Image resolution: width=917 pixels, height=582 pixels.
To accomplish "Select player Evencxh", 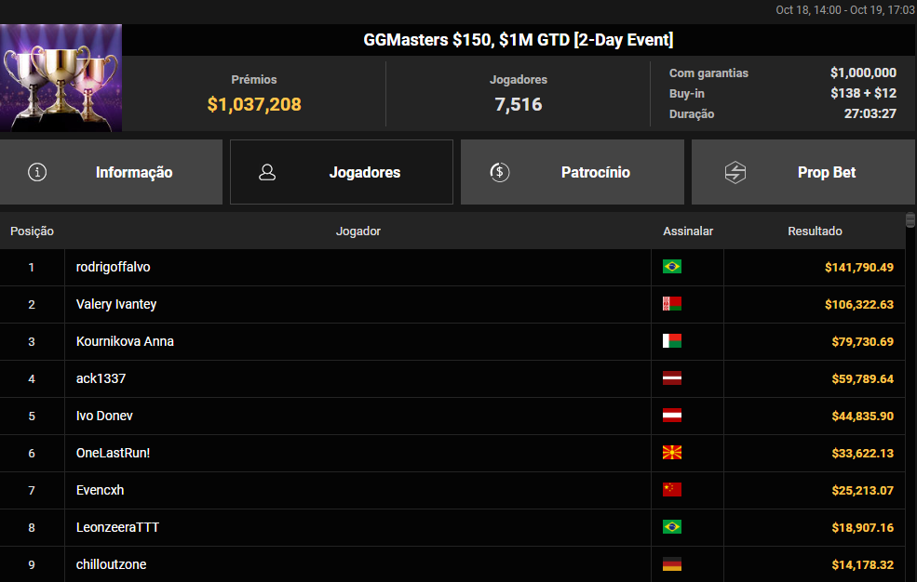I will point(100,490).
